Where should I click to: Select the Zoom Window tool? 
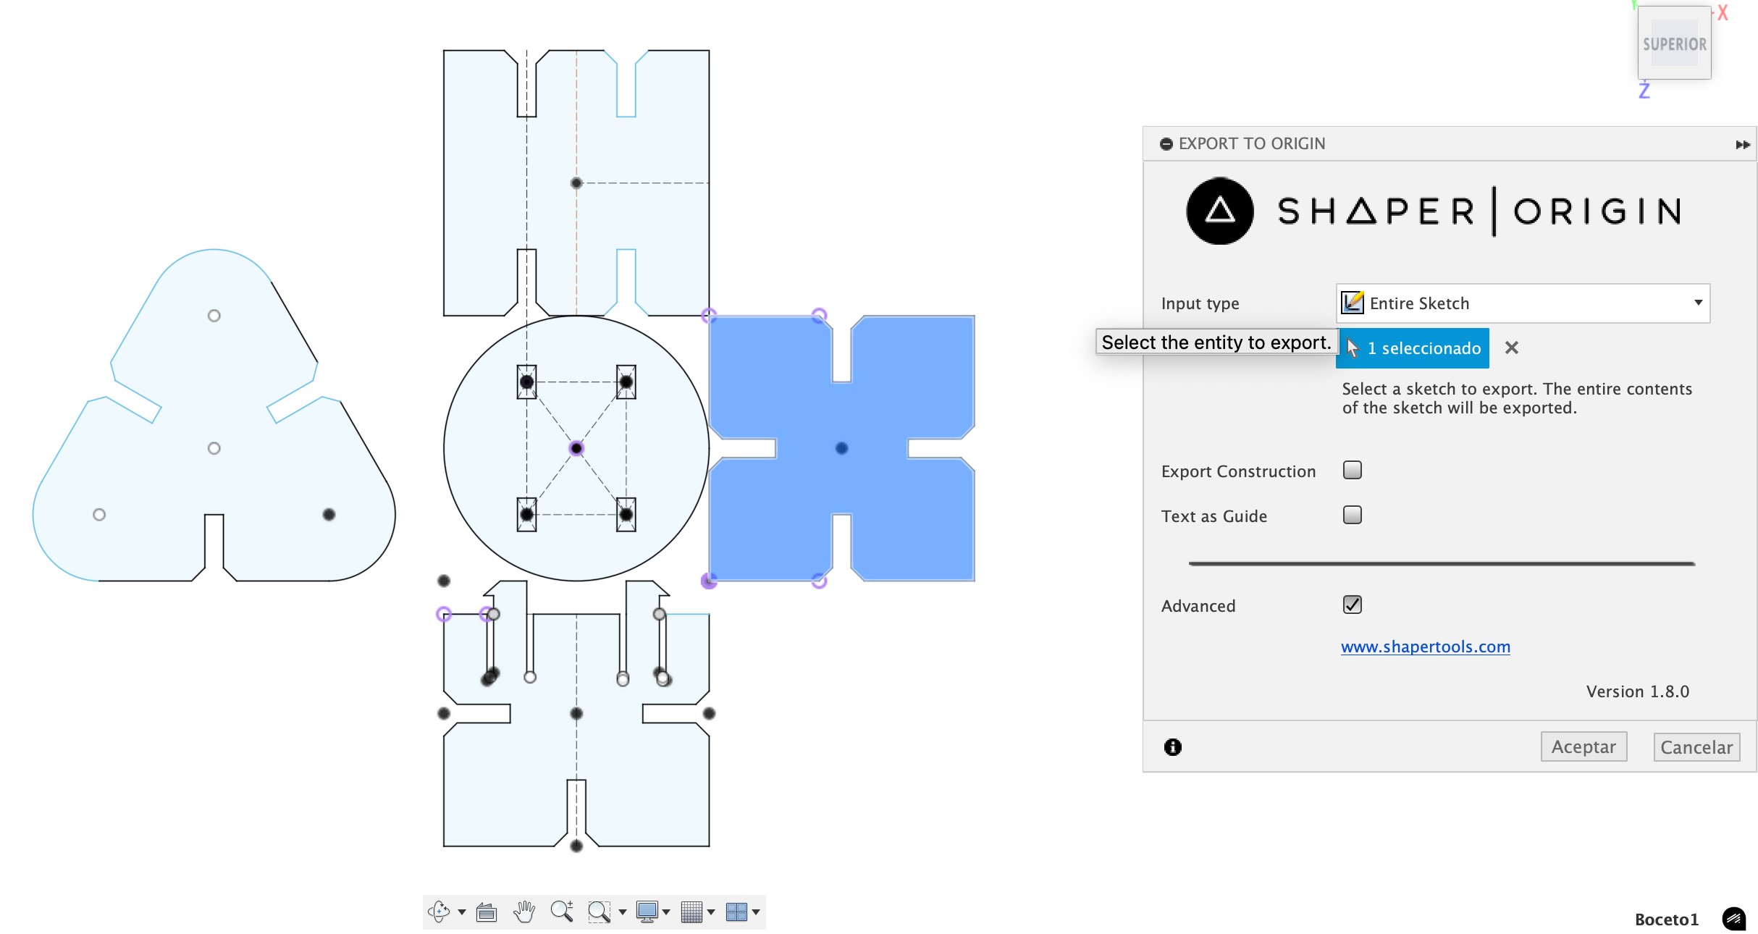[599, 912]
